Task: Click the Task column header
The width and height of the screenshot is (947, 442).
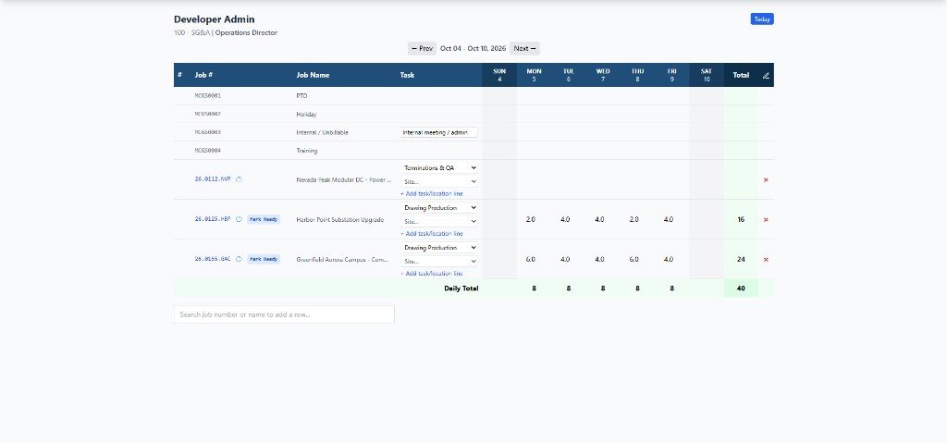Action: point(407,76)
